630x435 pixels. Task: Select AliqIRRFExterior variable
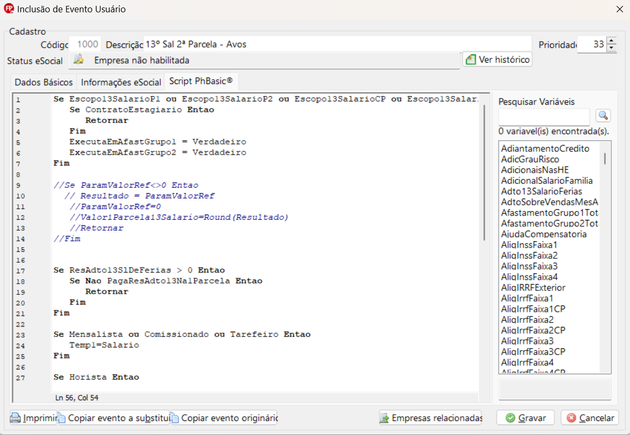coord(533,287)
